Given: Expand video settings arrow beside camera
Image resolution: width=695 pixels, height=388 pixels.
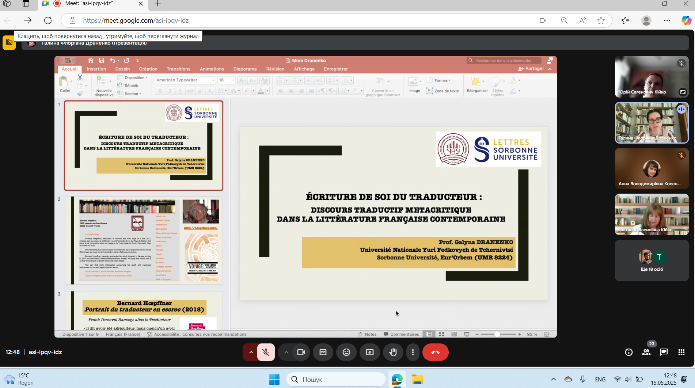Looking at the screenshot, I should (x=286, y=352).
